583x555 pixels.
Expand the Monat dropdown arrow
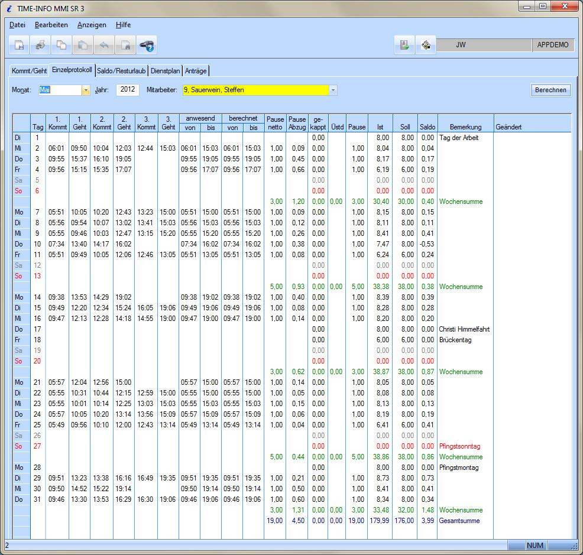[x=86, y=90]
